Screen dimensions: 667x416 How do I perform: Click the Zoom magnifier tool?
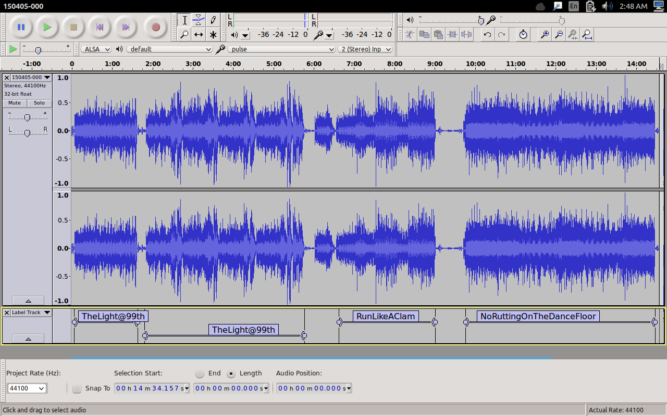pos(184,35)
